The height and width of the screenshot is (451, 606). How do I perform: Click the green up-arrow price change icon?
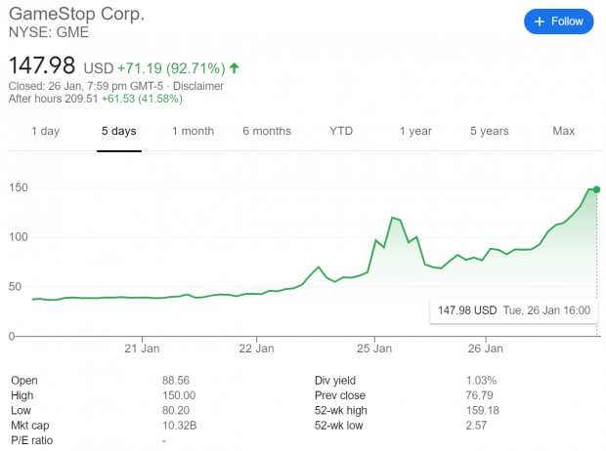click(235, 68)
